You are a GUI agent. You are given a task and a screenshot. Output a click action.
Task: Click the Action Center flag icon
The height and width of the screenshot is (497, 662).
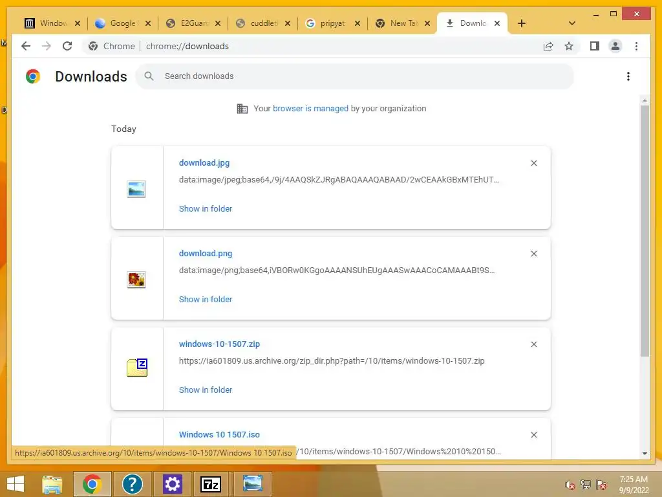coord(601,485)
